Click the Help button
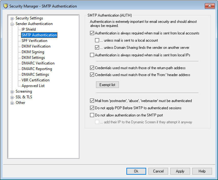The image size is (218, 180). tap(202, 171)
